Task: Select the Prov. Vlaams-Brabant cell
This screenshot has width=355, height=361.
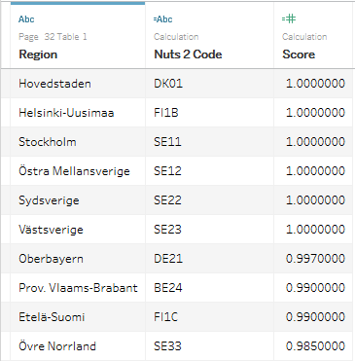Action: click(x=78, y=288)
